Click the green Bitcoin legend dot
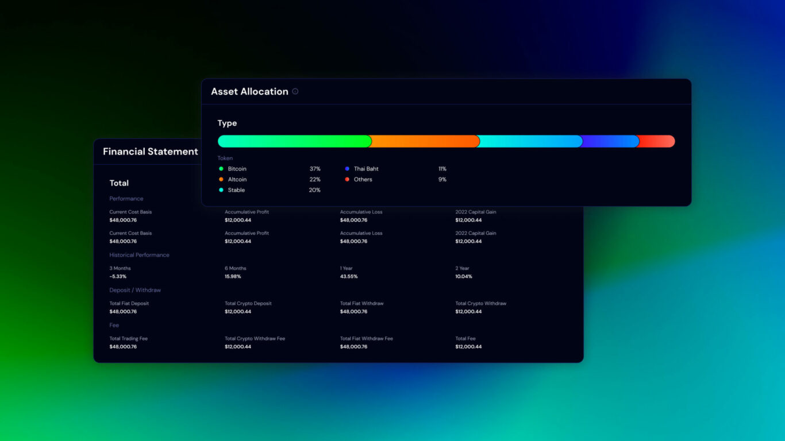 (221, 169)
